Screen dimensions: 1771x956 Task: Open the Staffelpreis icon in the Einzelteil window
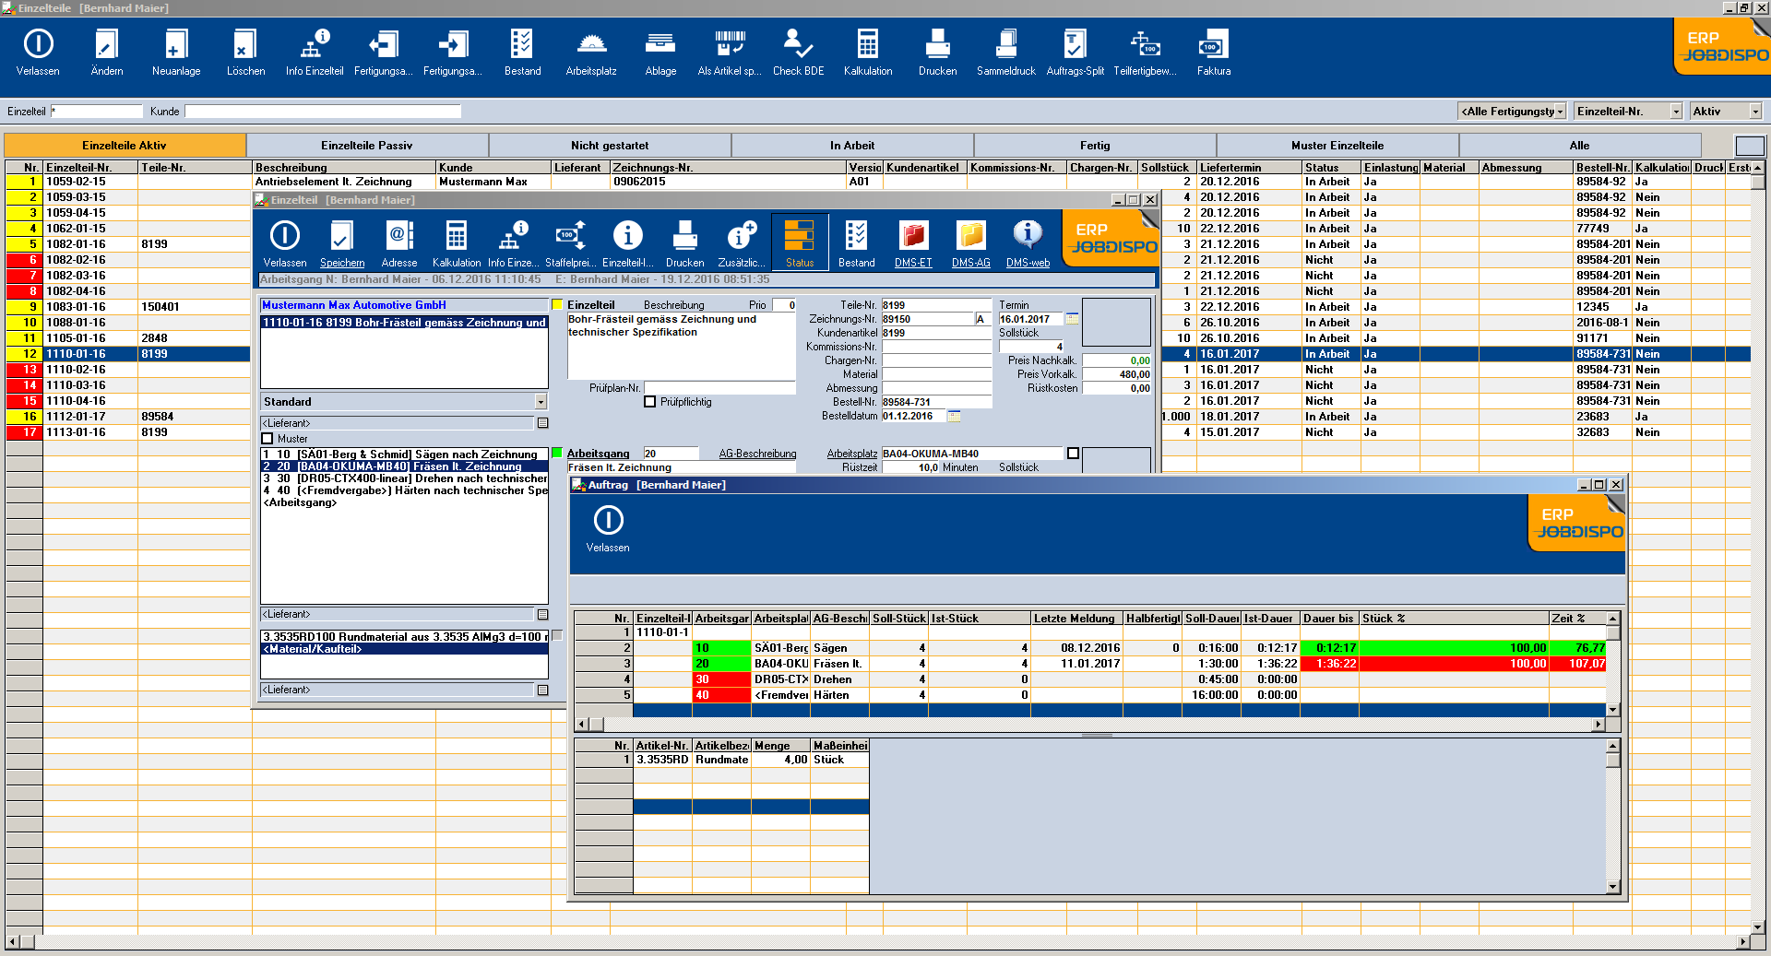[570, 242]
